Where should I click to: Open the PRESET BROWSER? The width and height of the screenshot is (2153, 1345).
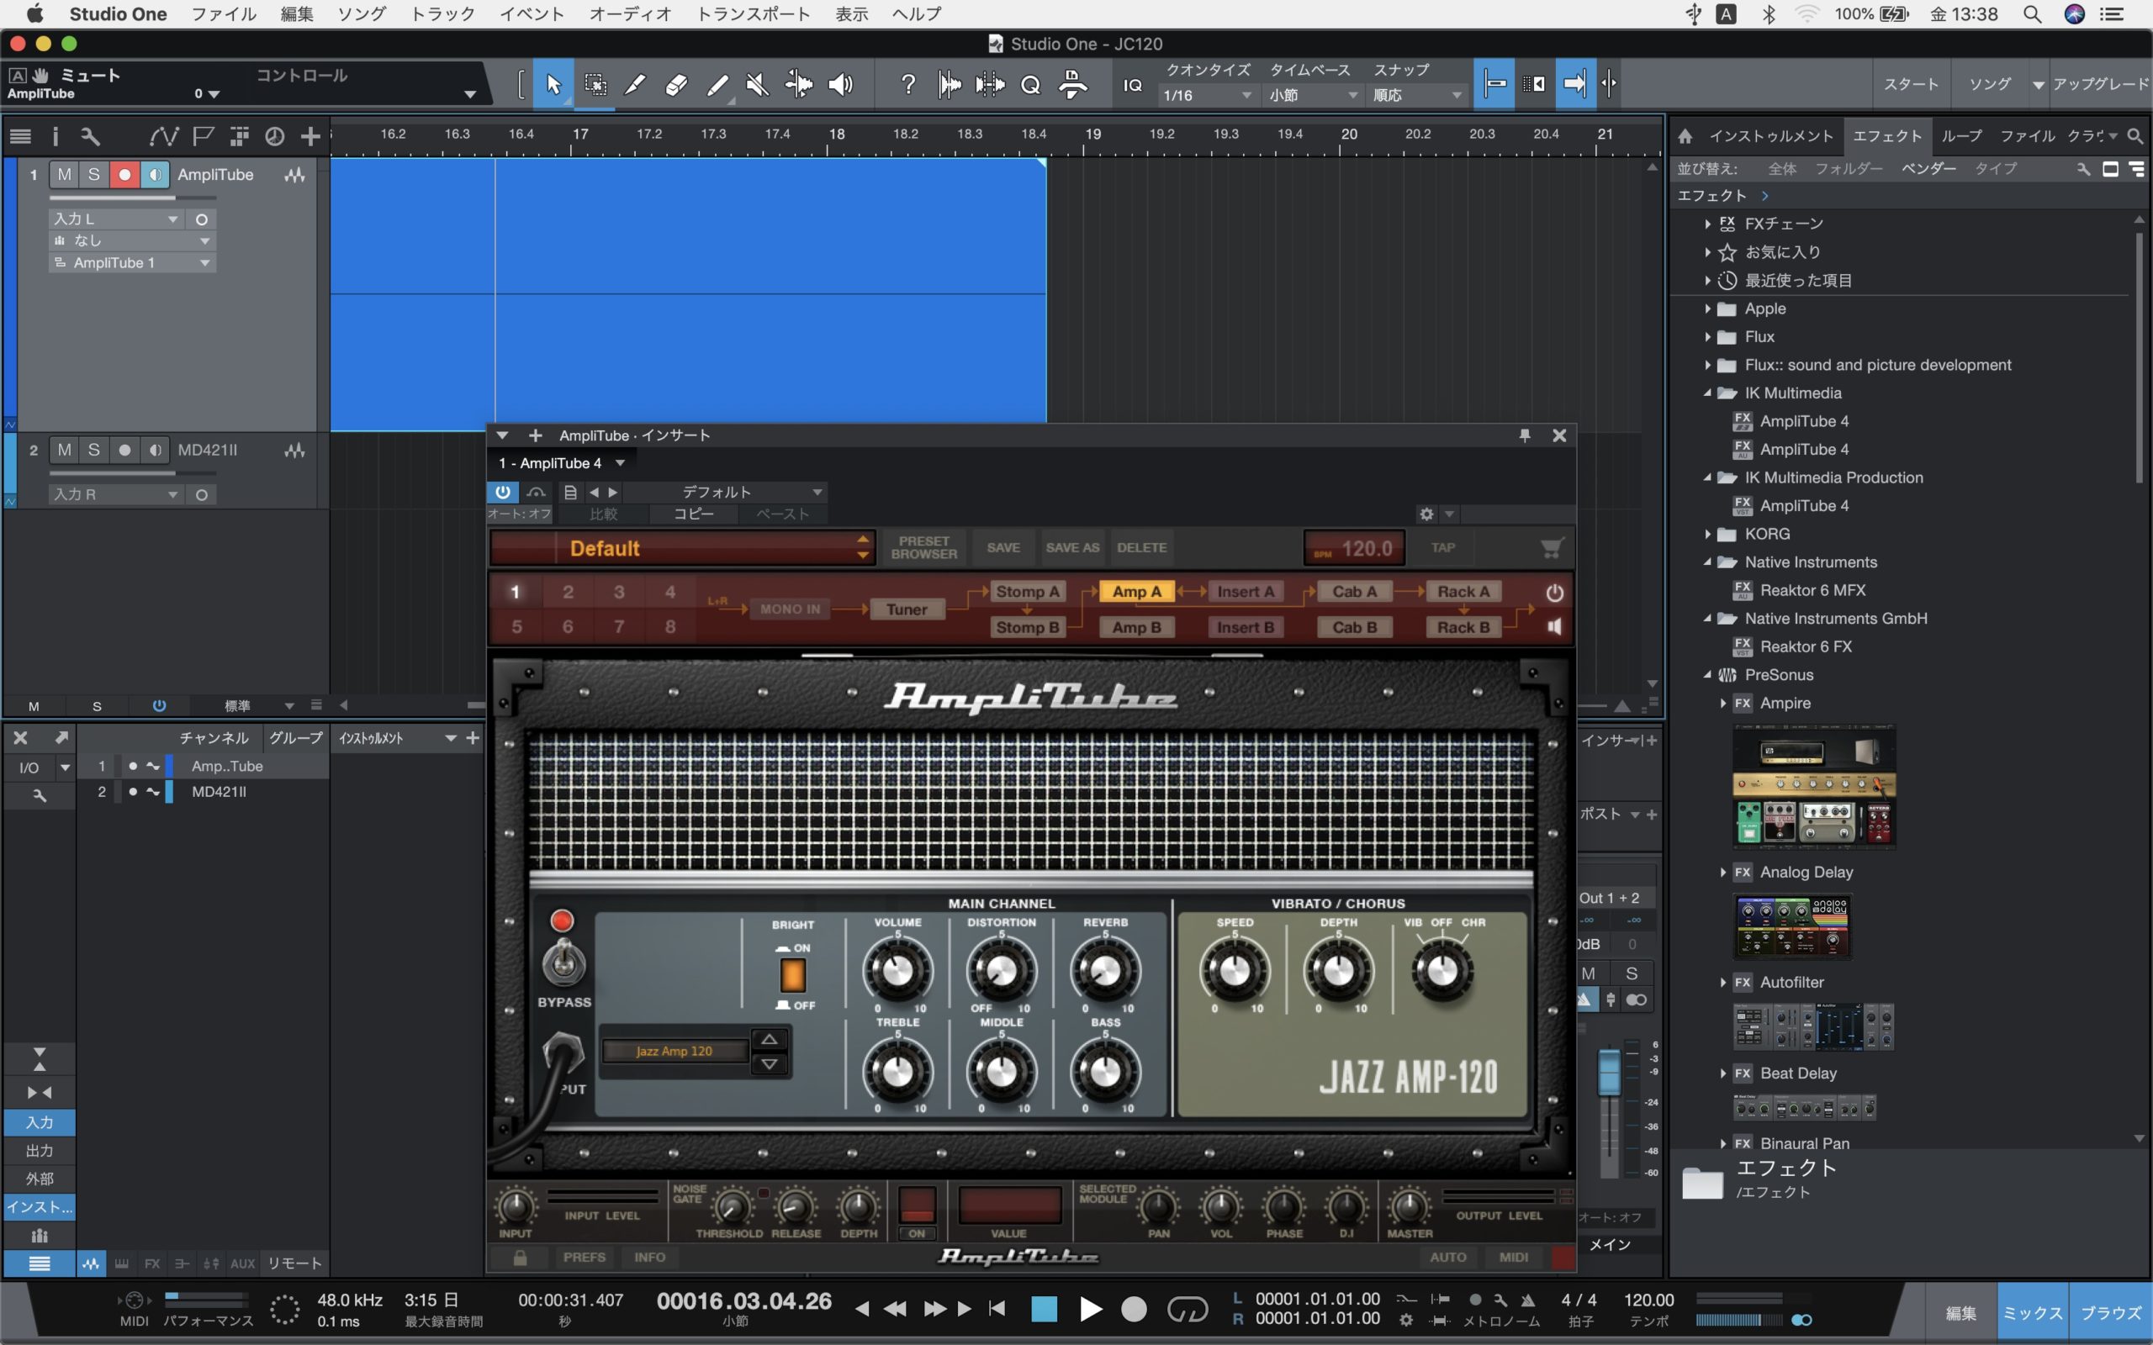pos(923,548)
